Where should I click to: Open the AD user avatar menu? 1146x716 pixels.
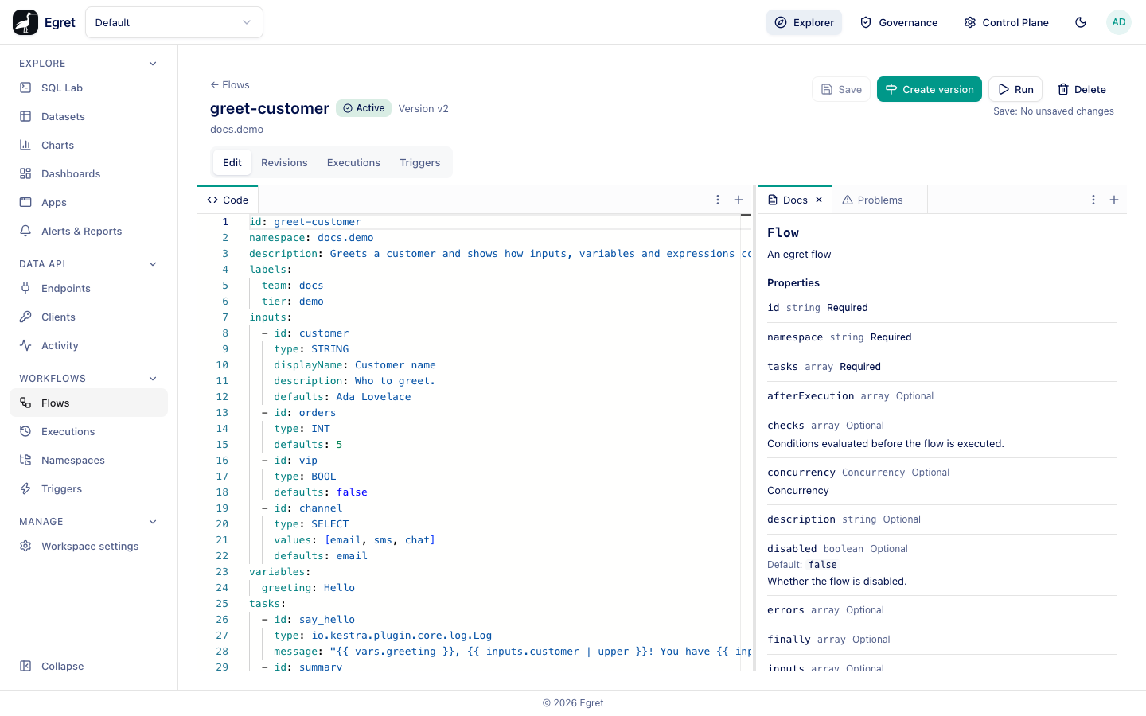[1119, 22]
